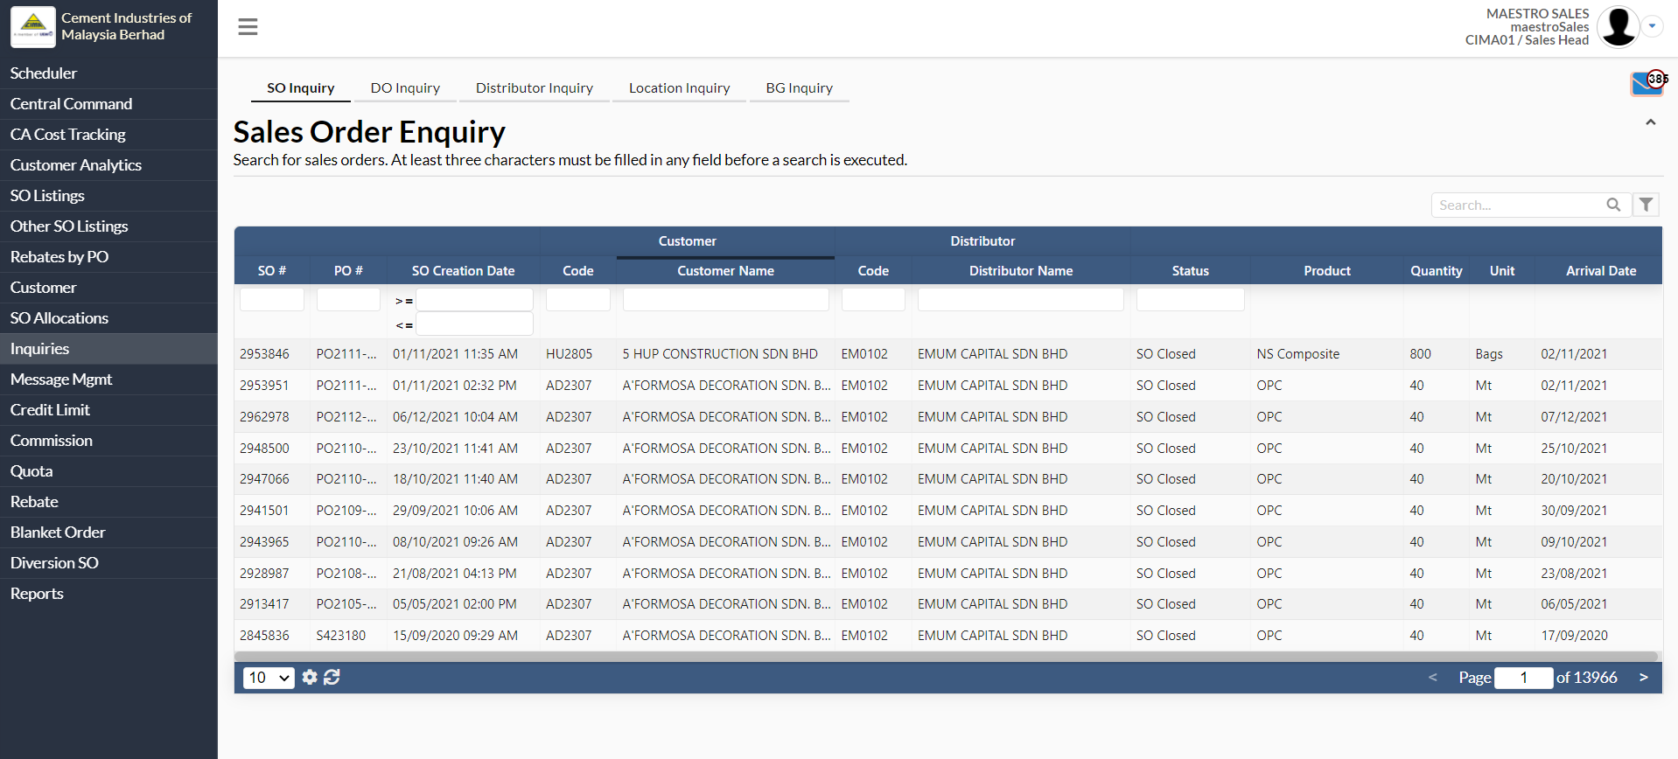The image size is (1678, 759).
Task: Click the search magnifier icon
Action: 1613,205
